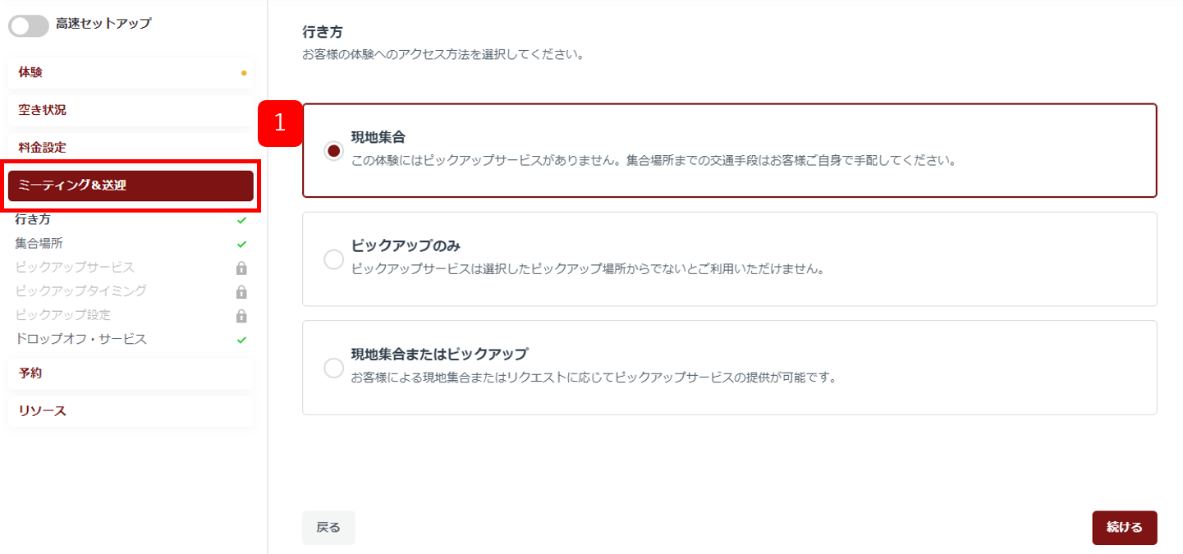Click the lock icon beside ピックアップタイミング

241,291
